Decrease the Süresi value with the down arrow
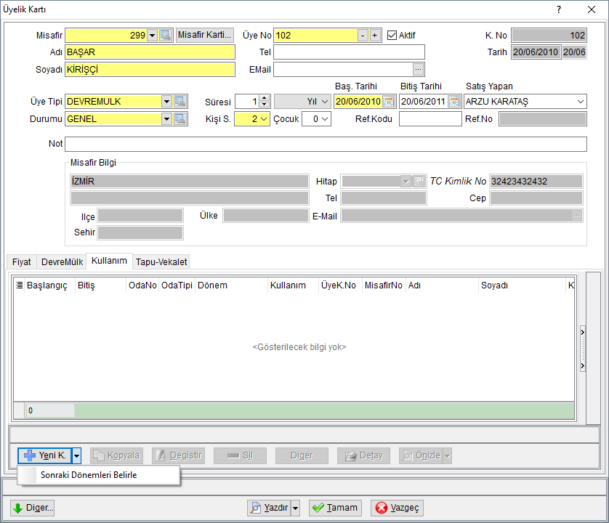 [264, 105]
